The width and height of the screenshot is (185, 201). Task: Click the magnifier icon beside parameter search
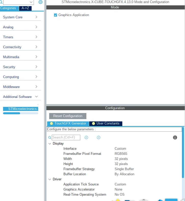point(49,137)
